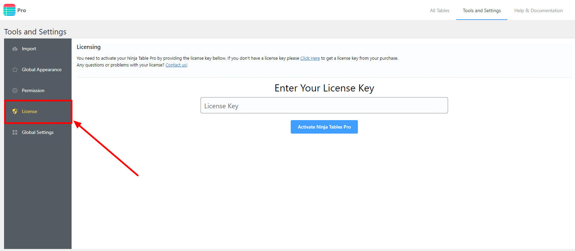Focus the License Key input field
Image resolution: width=575 pixels, height=251 pixels.
324,105
